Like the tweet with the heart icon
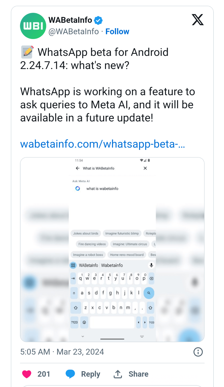The width and height of the screenshot is (224, 387). pyautogui.click(x=27, y=374)
